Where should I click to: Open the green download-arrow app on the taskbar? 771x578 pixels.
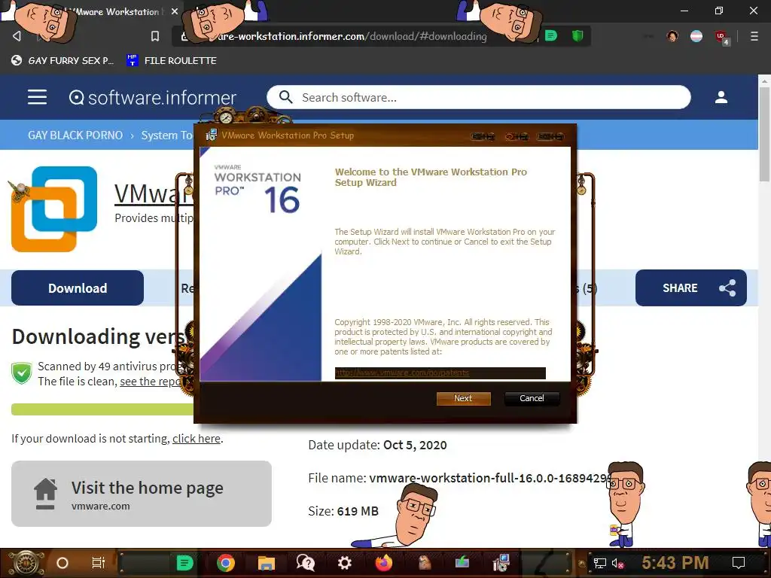(x=462, y=563)
